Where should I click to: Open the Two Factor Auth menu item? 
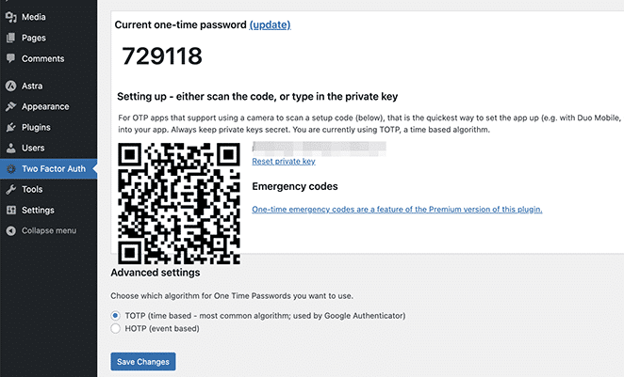click(49, 168)
